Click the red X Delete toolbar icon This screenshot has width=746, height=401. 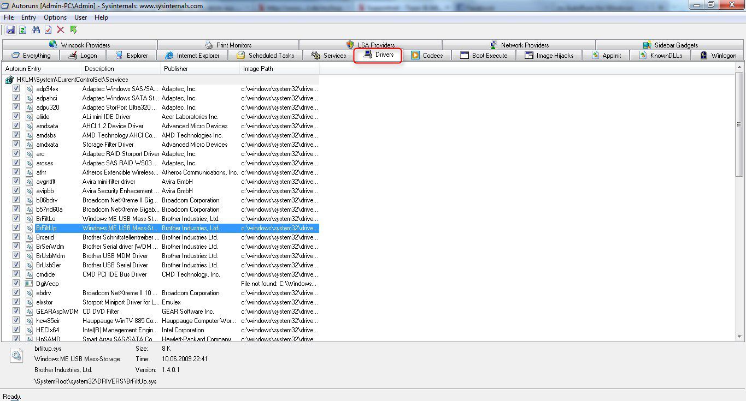[61, 30]
